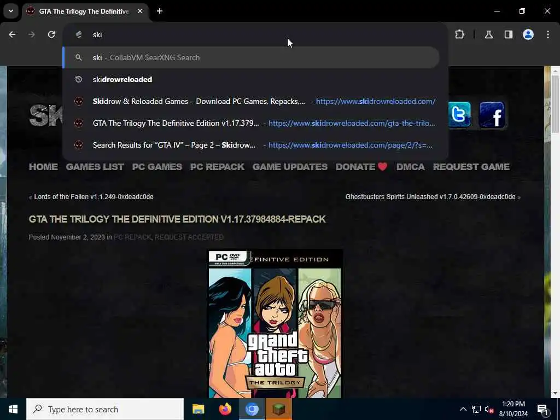Viewport: 560px width, 420px height.
Task: Click the address bar containing 'ski'
Action: 255,34
